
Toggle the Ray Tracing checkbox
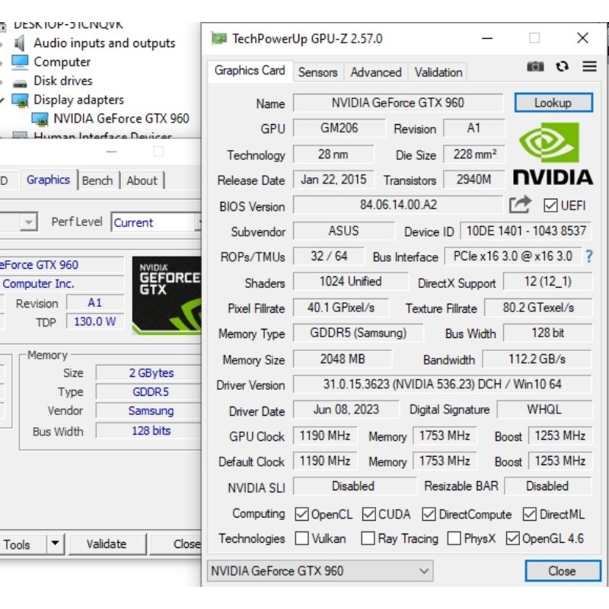(x=368, y=539)
